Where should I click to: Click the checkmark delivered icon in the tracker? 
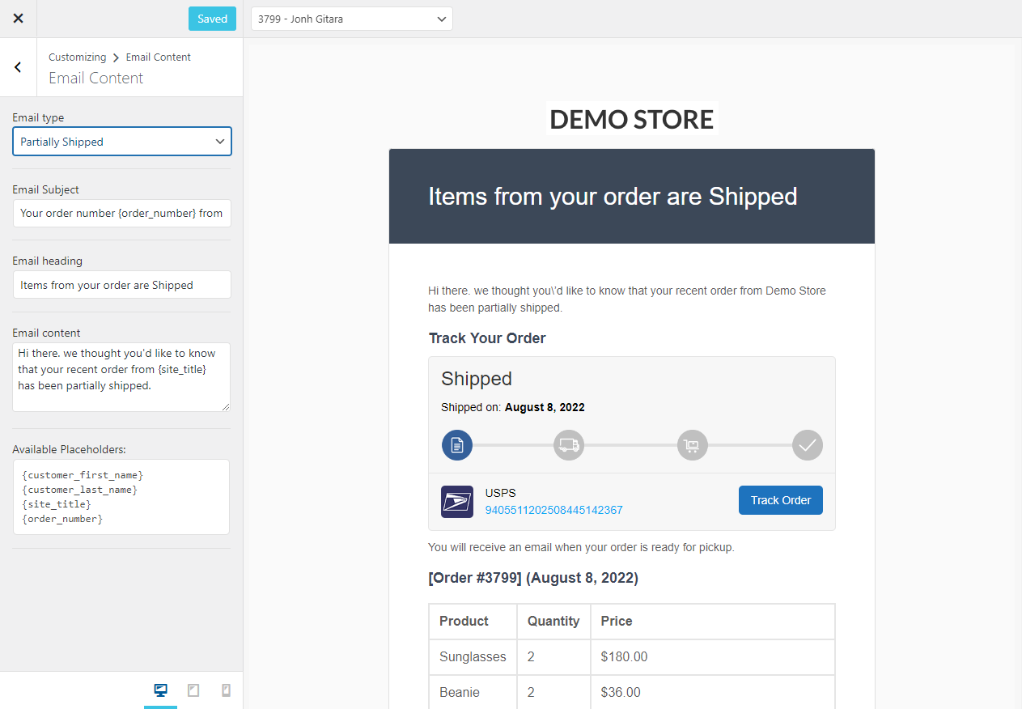click(x=807, y=444)
